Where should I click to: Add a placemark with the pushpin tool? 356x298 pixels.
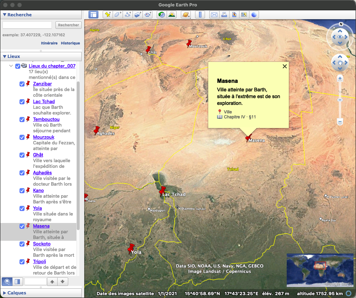point(107,15)
